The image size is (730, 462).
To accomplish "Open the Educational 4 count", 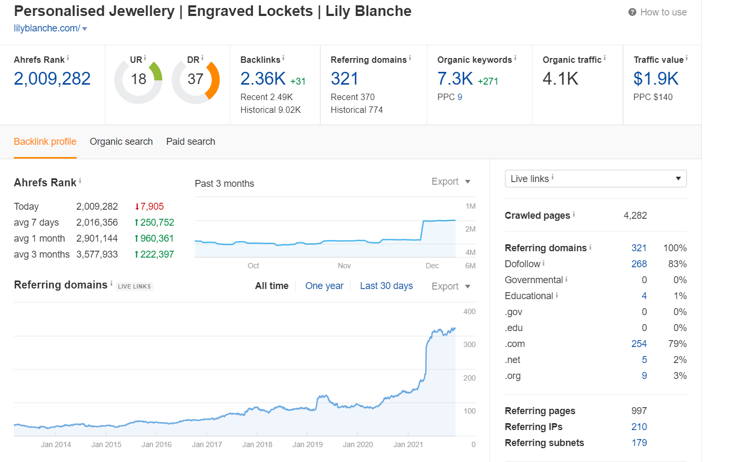I will point(644,296).
